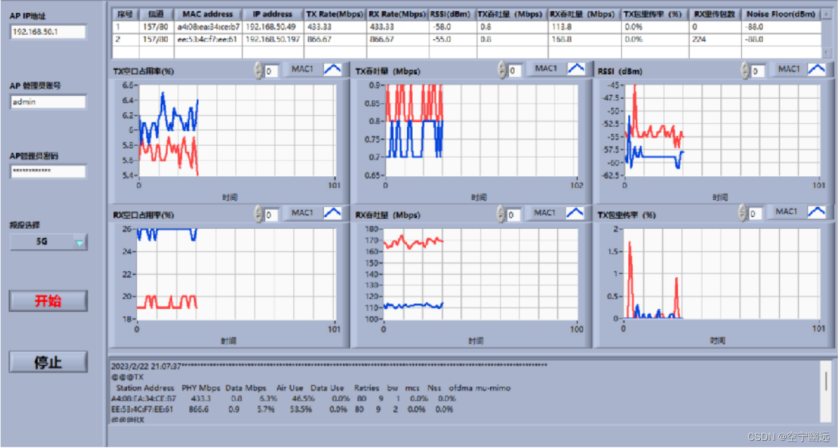Select the RX throughput cell 113.8
Viewport: 839px width, 448px height.
pyautogui.click(x=584, y=27)
